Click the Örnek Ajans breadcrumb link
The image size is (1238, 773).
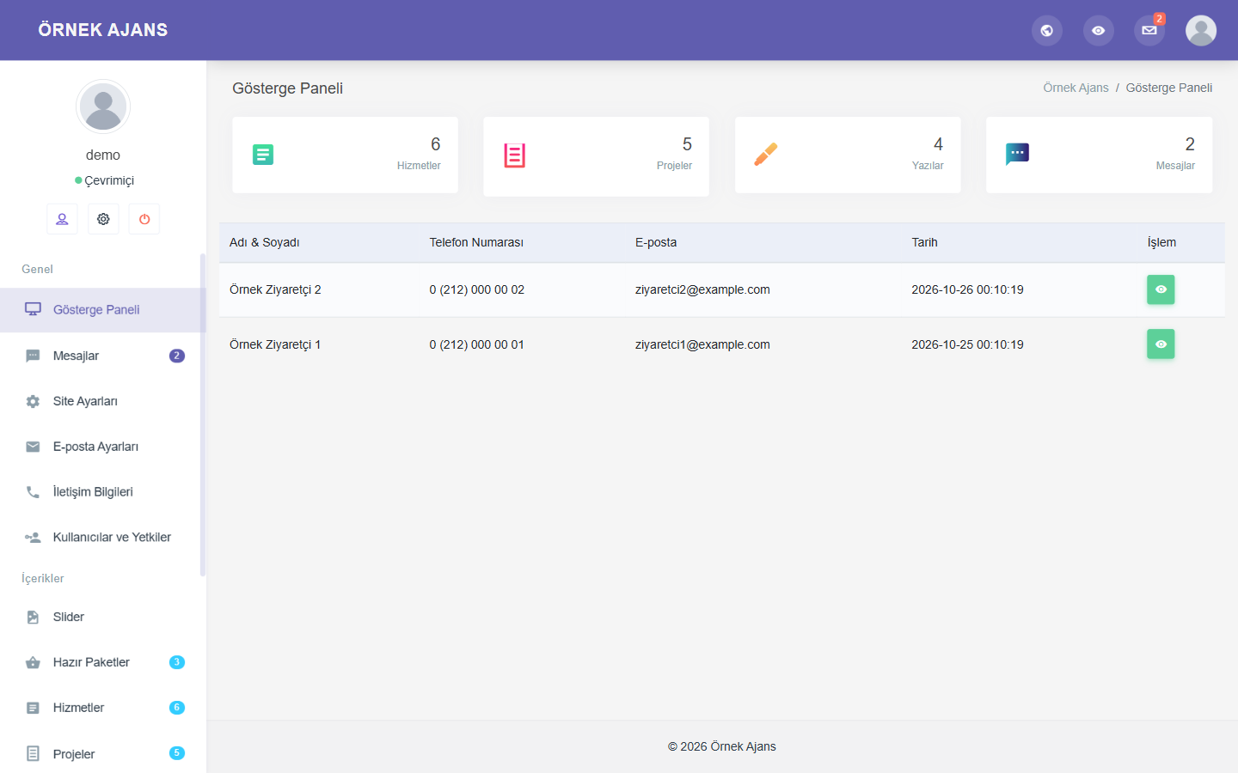pos(1076,88)
